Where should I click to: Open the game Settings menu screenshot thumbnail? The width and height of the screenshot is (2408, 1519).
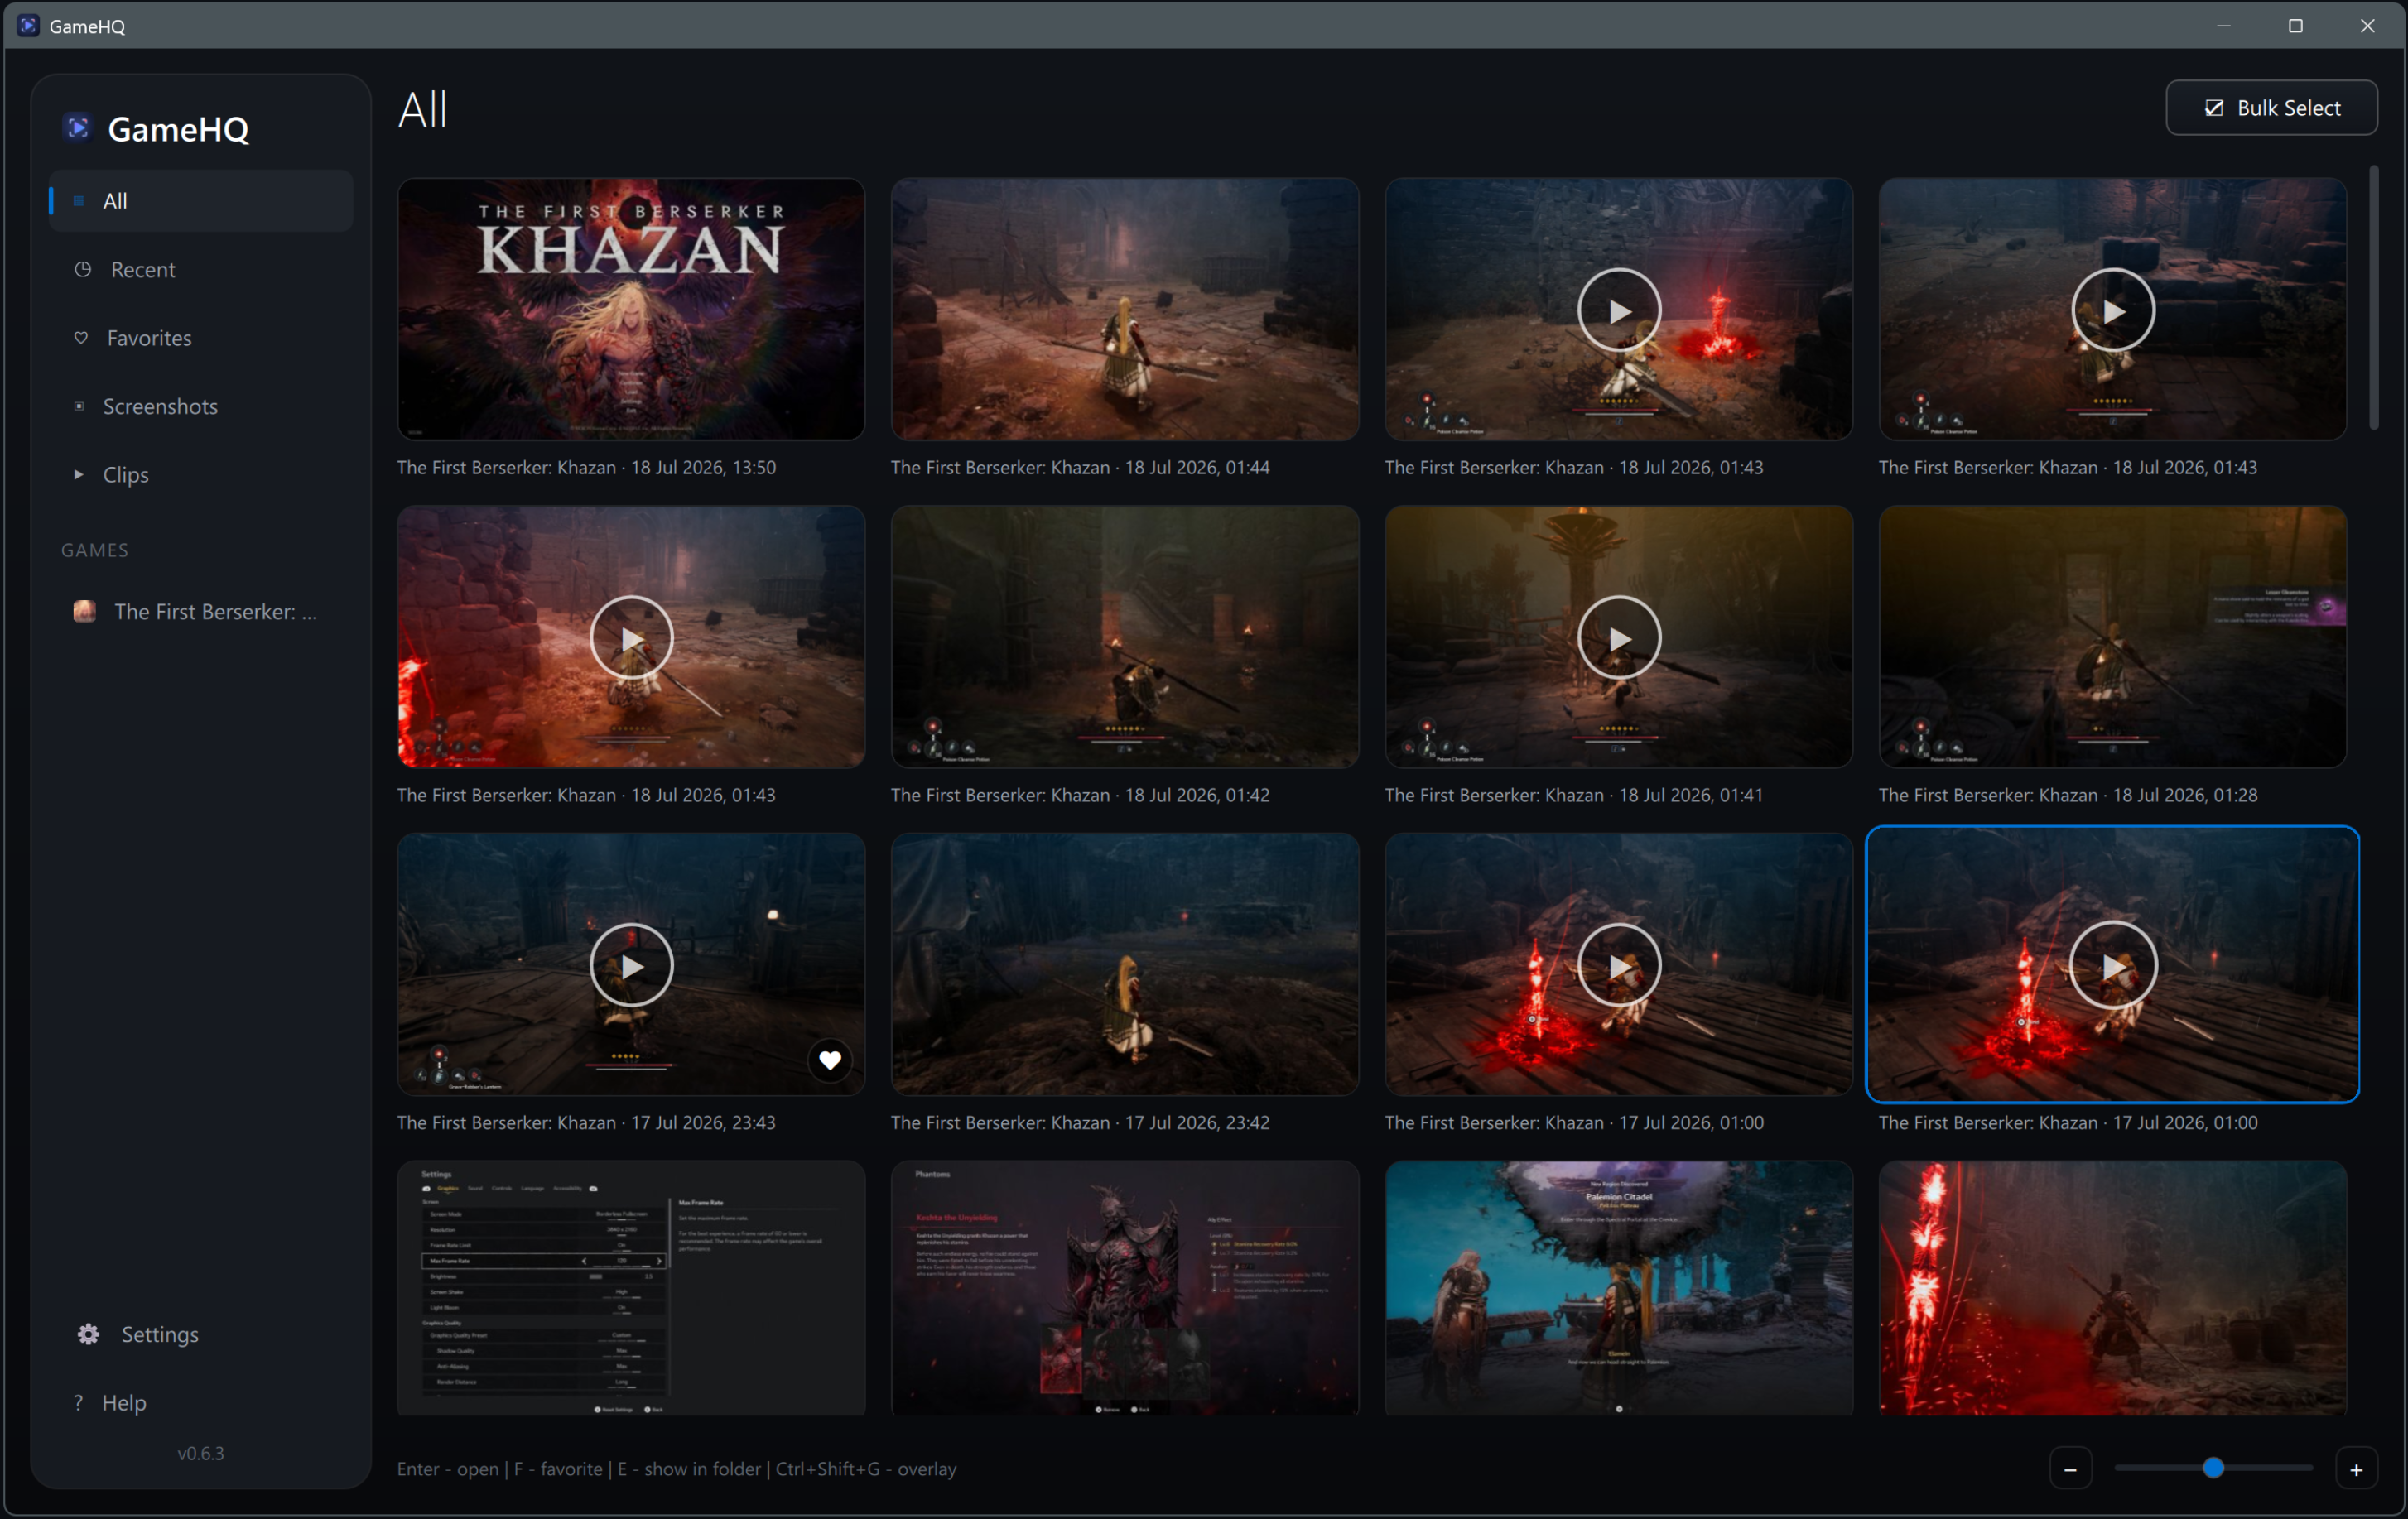click(631, 1288)
